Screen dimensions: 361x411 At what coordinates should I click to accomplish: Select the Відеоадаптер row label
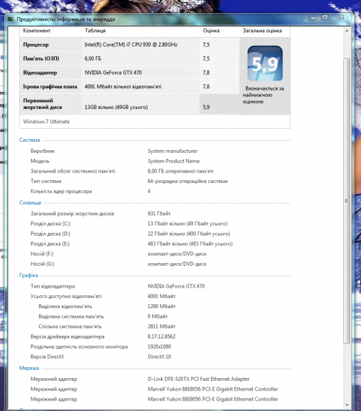[40, 73]
